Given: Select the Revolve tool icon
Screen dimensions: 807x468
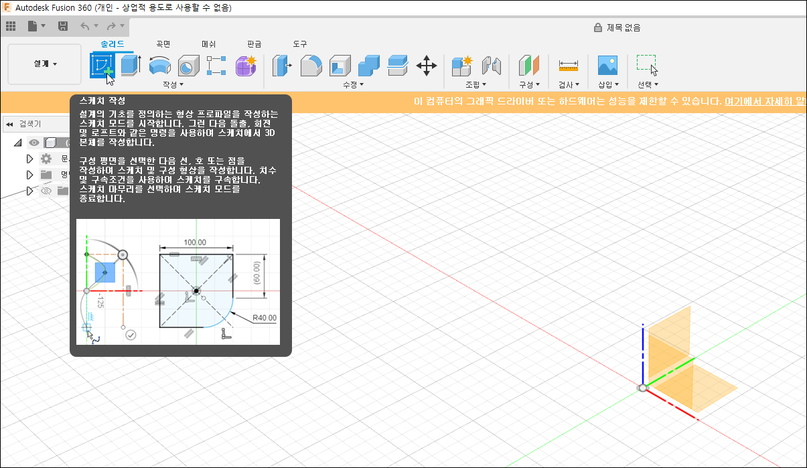Looking at the screenshot, I should [x=159, y=66].
